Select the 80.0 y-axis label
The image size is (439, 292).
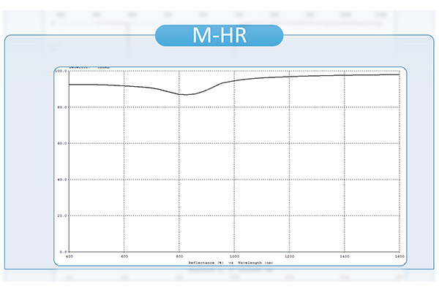tap(62, 107)
